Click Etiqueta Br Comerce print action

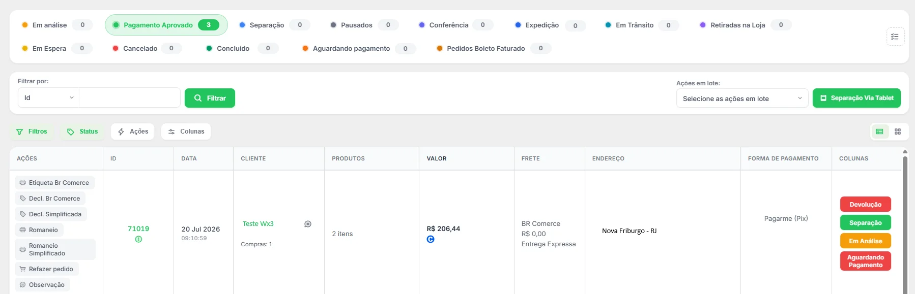54,183
